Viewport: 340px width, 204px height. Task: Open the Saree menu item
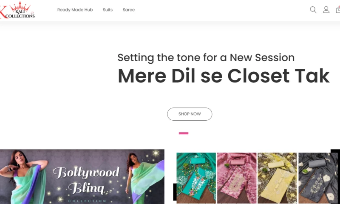pos(129,10)
